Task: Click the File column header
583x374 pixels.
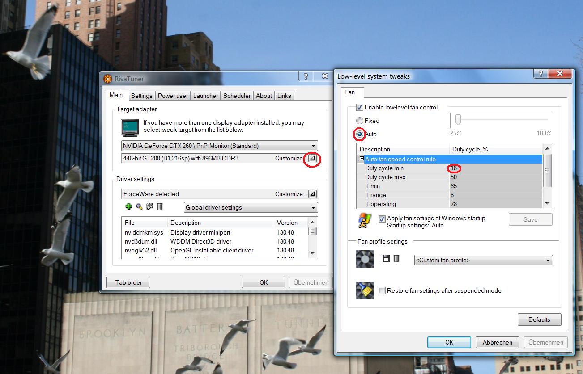Action: 145,223
